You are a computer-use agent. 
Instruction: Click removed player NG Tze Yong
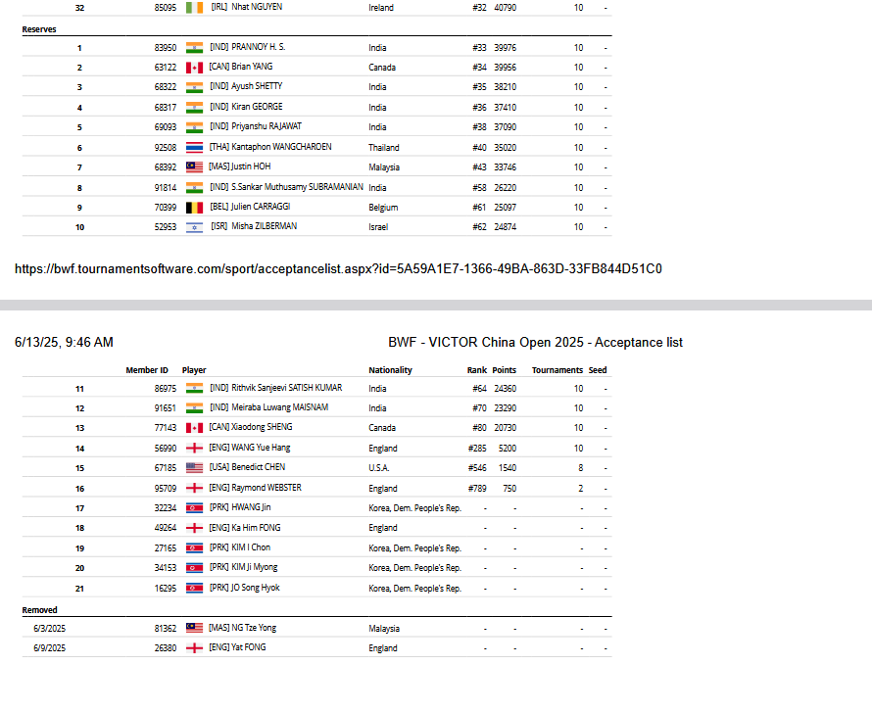point(254,628)
